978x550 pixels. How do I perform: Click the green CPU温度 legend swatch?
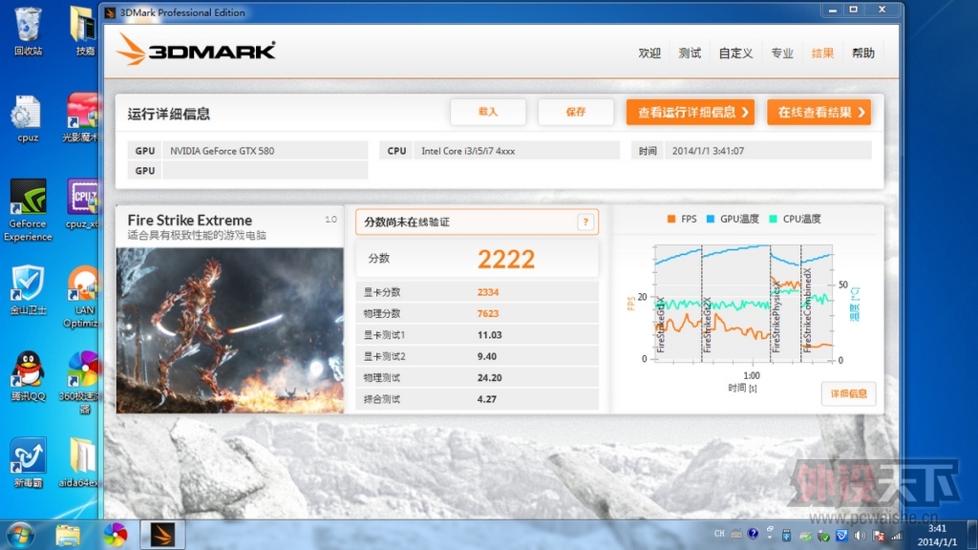click(x=773, y=219)
